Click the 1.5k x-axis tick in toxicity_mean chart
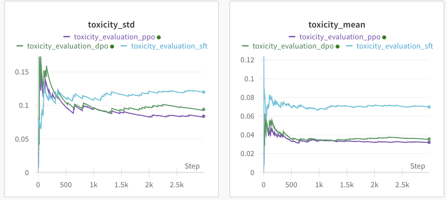Screen dimensions: 447x200 click(347, 184)
